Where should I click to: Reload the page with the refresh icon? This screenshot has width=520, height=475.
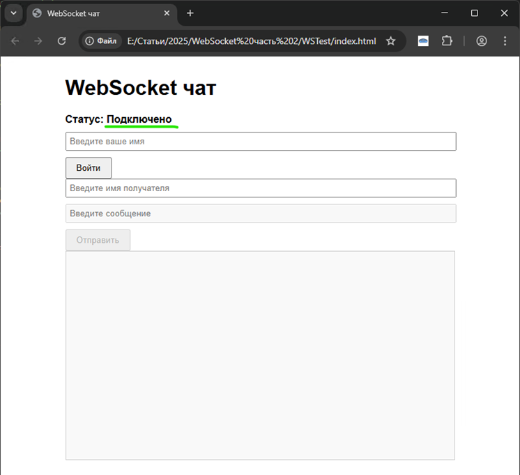(x=61, y=41)
